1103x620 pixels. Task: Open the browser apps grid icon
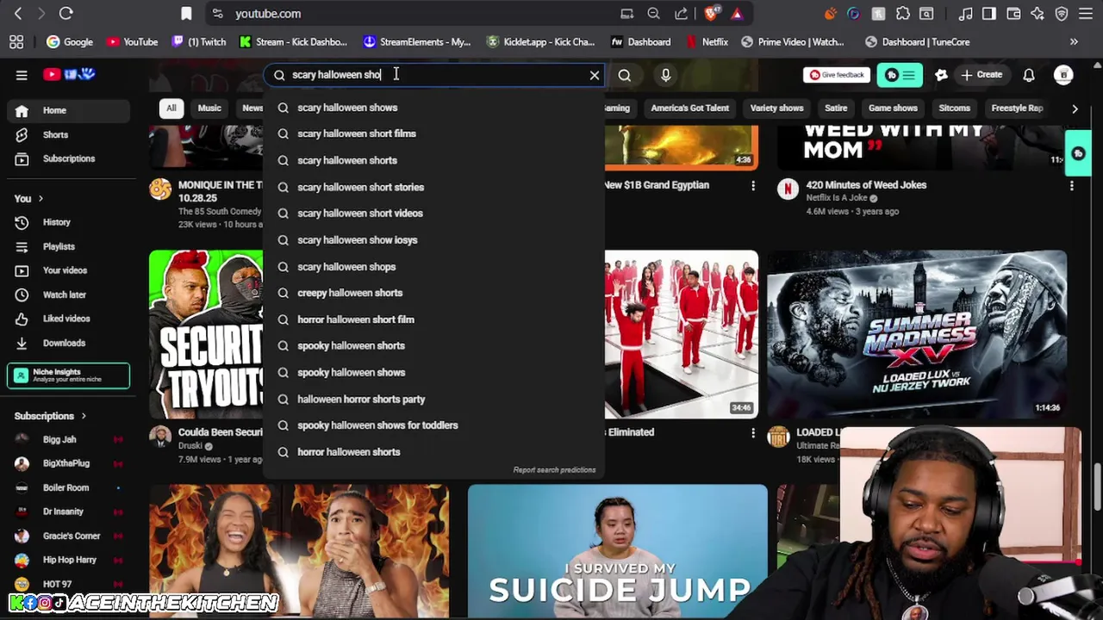click(16, 41)
